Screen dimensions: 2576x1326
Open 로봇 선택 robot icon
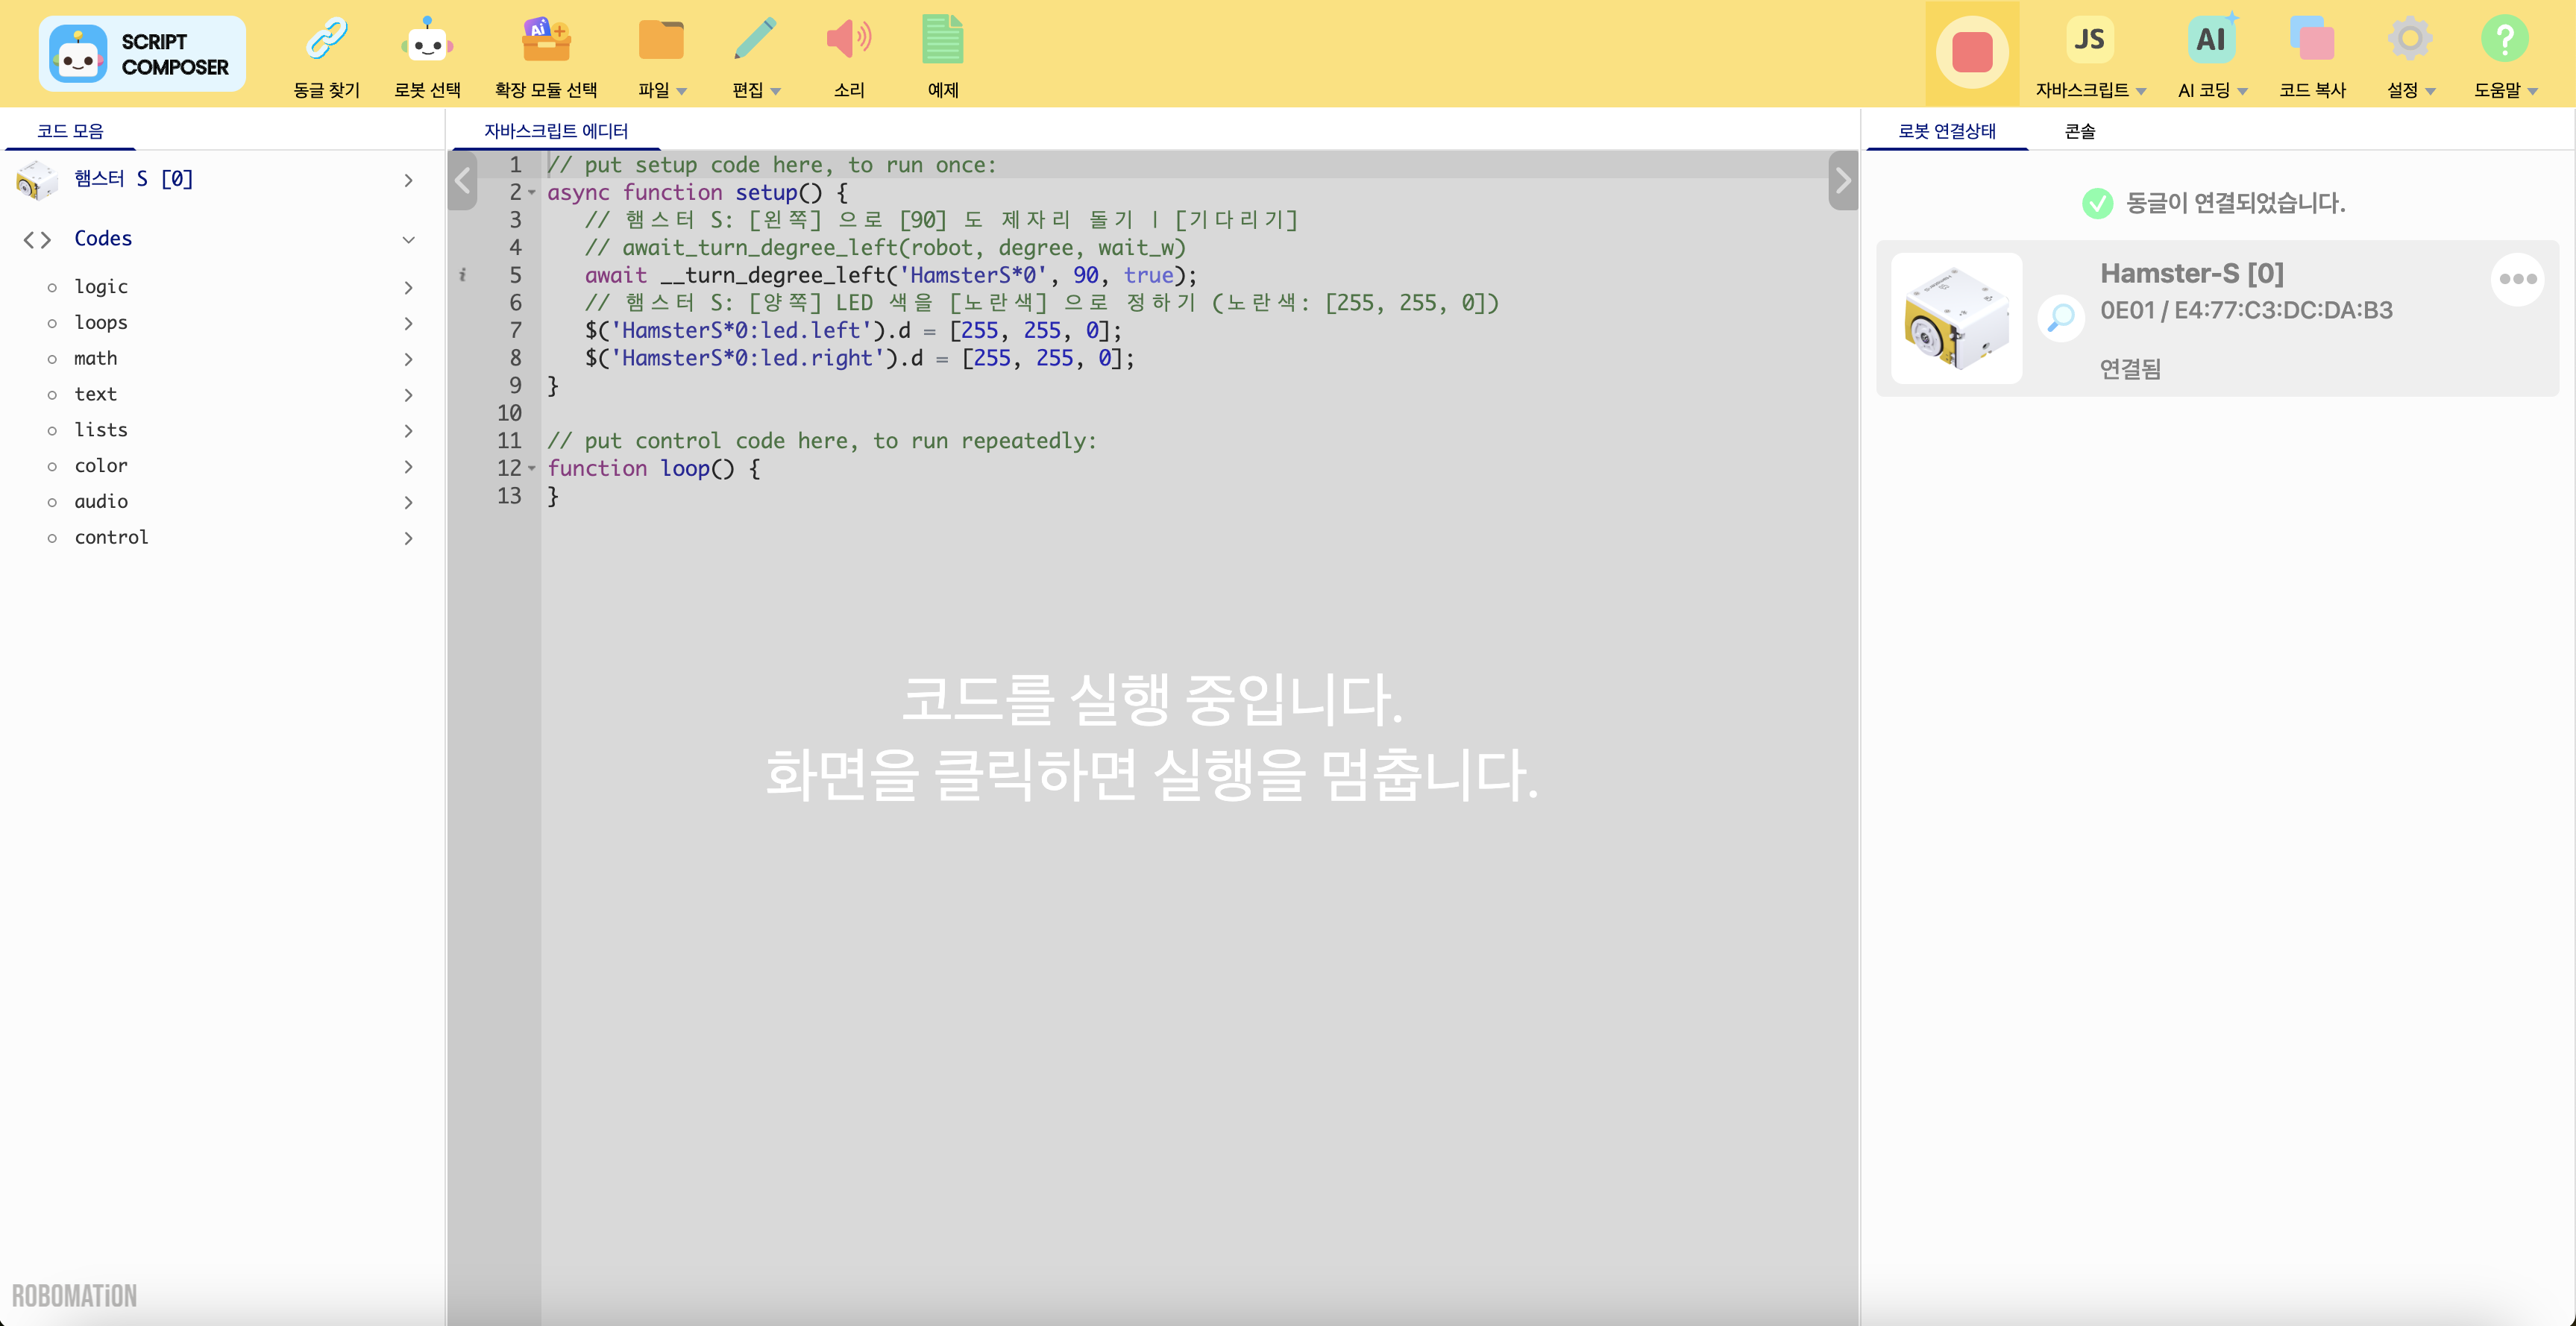pyautogui.click(x=427, y=40)
